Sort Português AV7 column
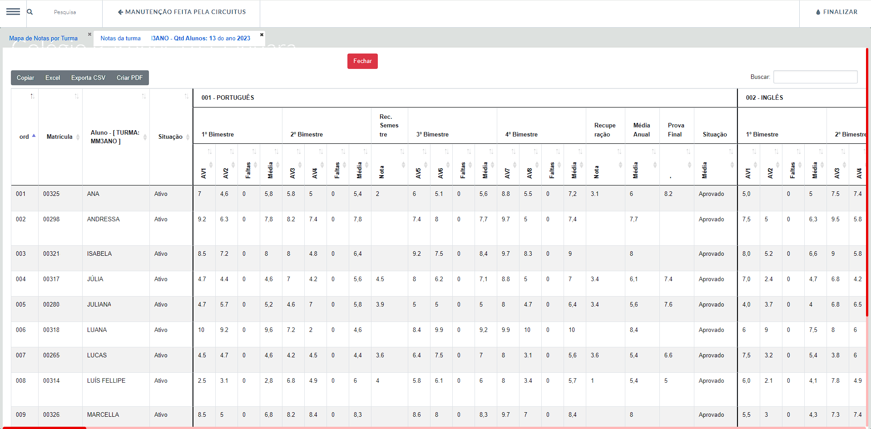871x429 pixels. click(x=508, y=165)
